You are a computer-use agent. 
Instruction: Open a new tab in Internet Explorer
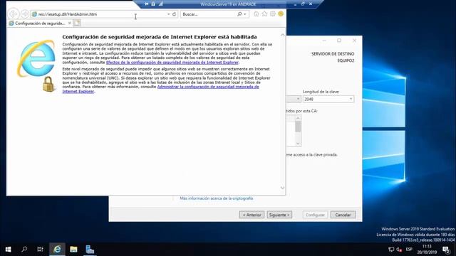[77, 23]
